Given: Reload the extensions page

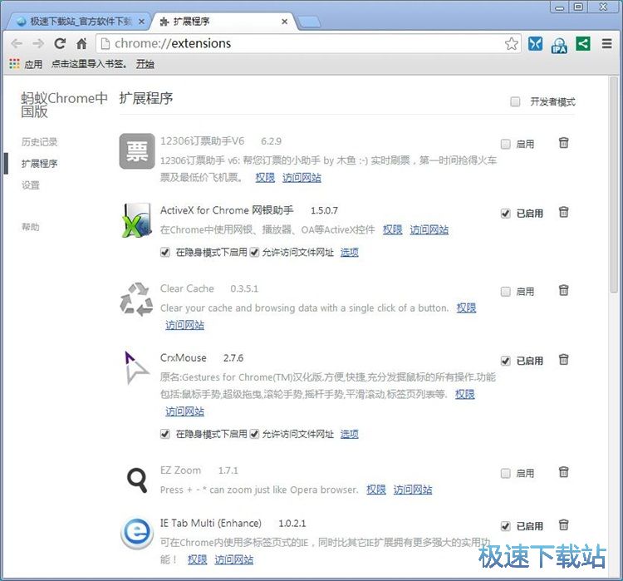Looking at the screenshot, I should pyautogui.click(x=60, y=43).
